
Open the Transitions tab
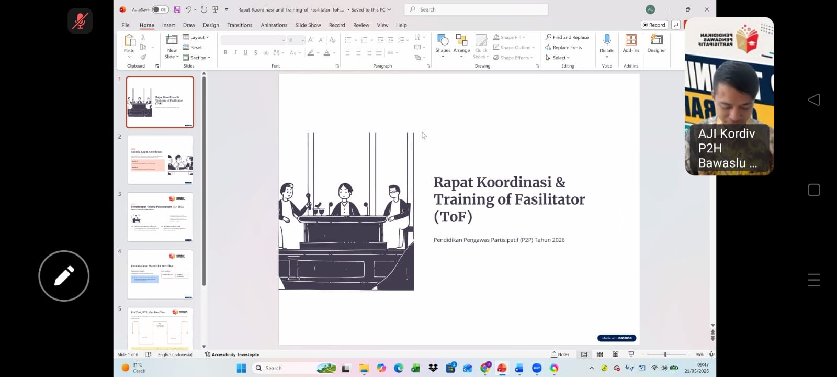[240, 25]
